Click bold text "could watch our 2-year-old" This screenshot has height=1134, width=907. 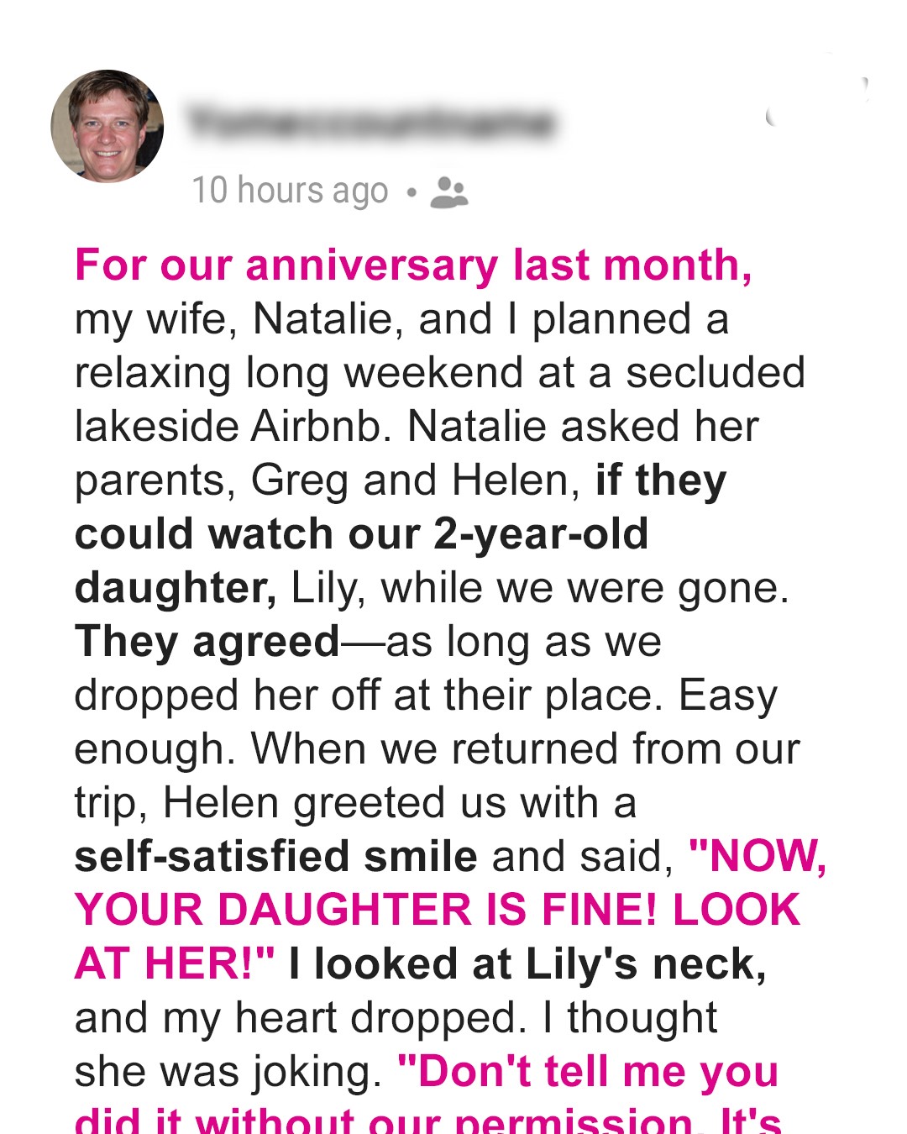[361, 534]
